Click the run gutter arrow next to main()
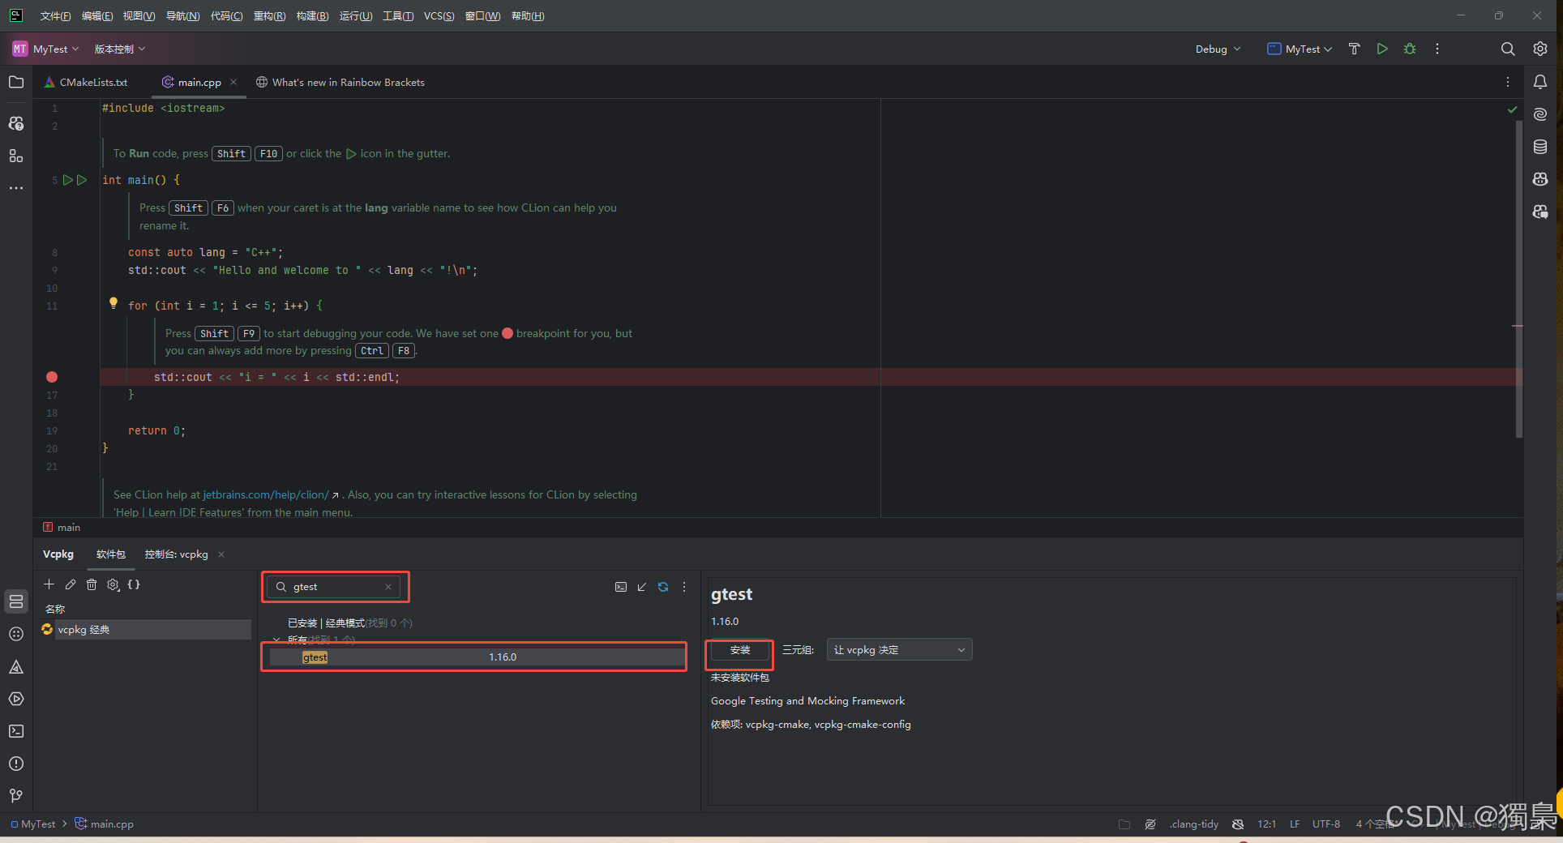 point(69,180)
